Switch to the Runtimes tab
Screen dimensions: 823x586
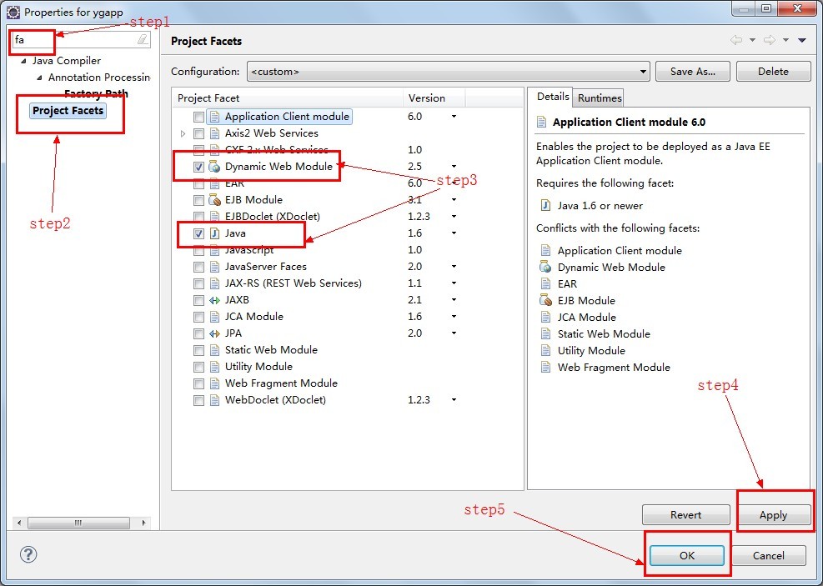(600, 98)
